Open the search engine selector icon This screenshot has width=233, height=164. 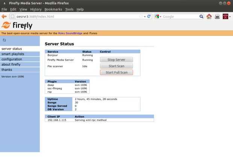[x=157, y=16]
